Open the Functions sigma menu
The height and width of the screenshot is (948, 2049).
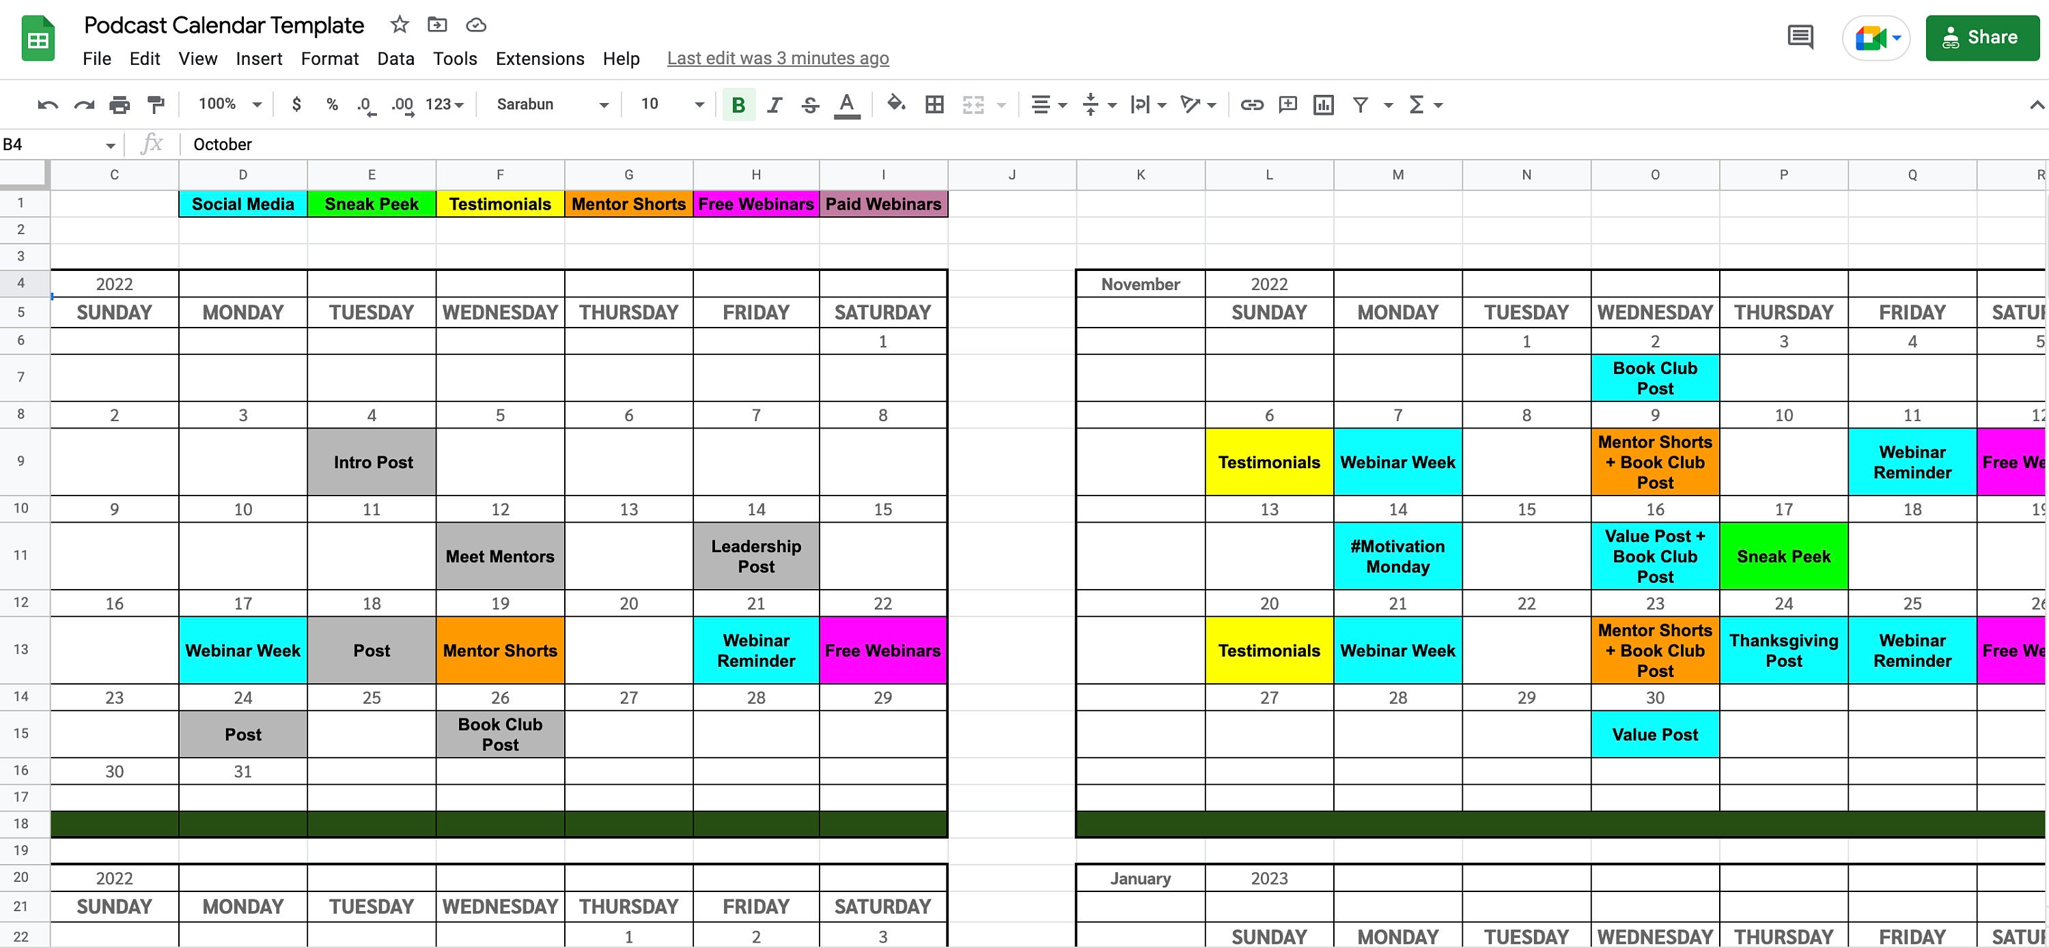pyautogui.click(x=1425, y=105)
